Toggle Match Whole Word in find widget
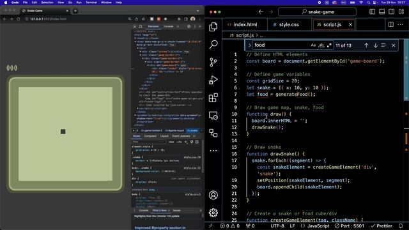This screenshot has height=230, width=409. tap(321, 45)
